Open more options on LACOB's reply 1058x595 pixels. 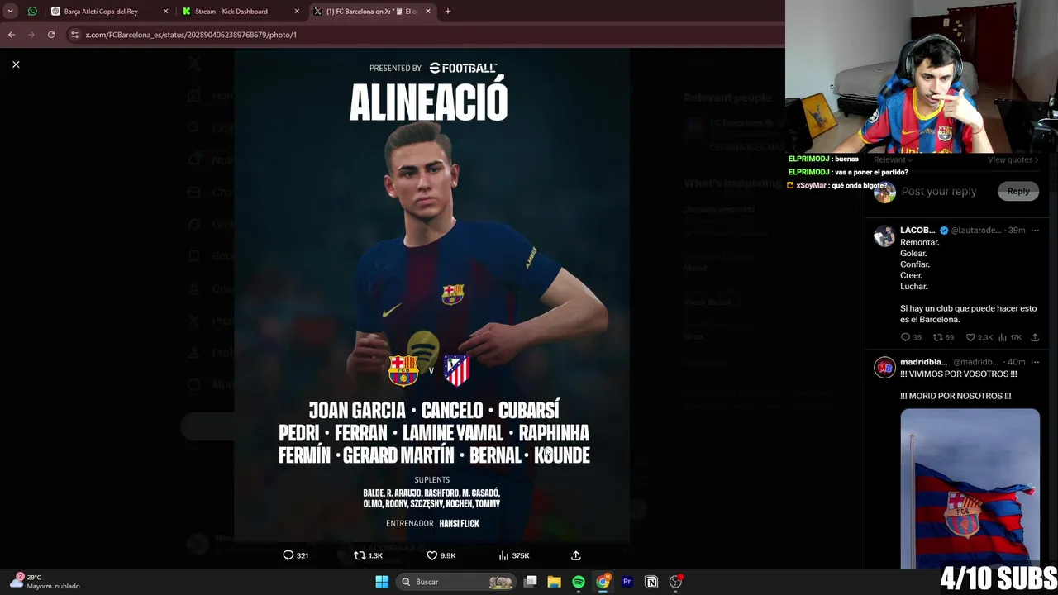coord(1035,231)
